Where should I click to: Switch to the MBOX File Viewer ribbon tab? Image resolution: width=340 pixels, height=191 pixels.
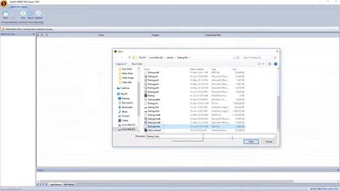point(18,7)
